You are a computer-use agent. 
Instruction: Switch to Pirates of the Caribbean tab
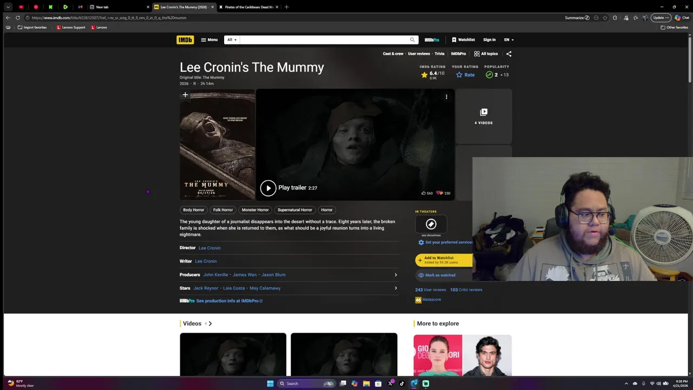[x=248, y=7]
